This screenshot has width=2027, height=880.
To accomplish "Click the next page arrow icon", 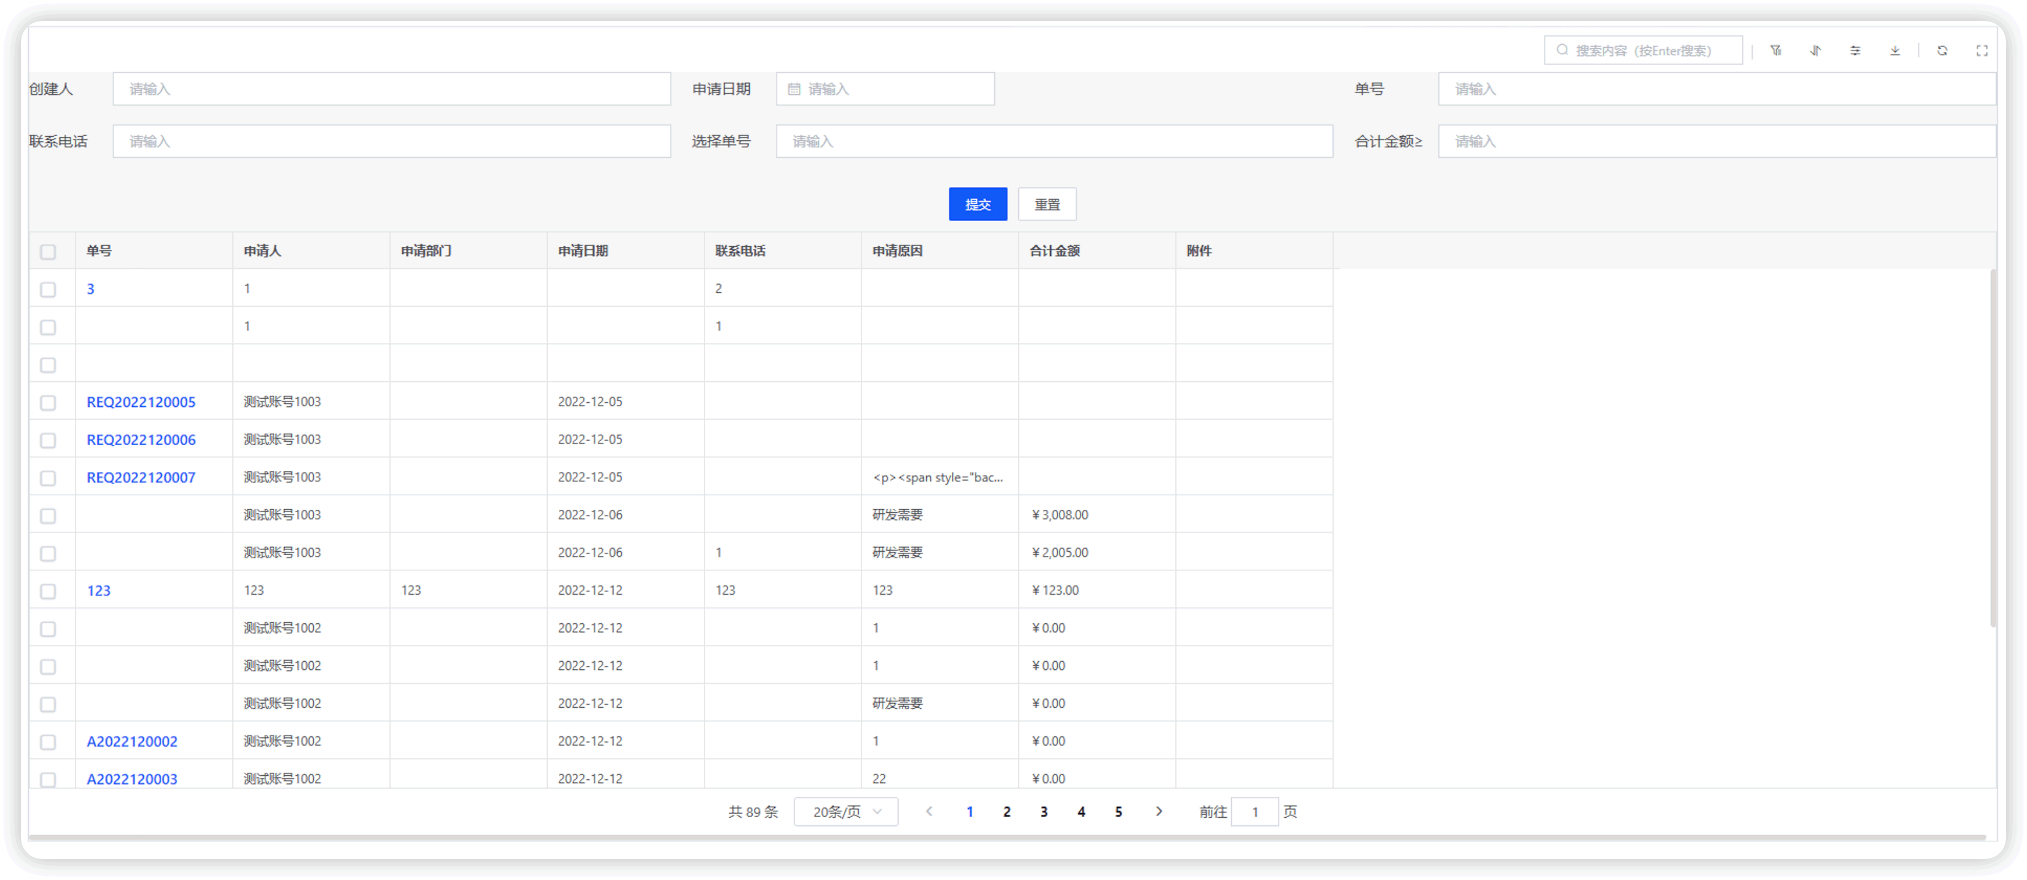I will (1158, 811).
